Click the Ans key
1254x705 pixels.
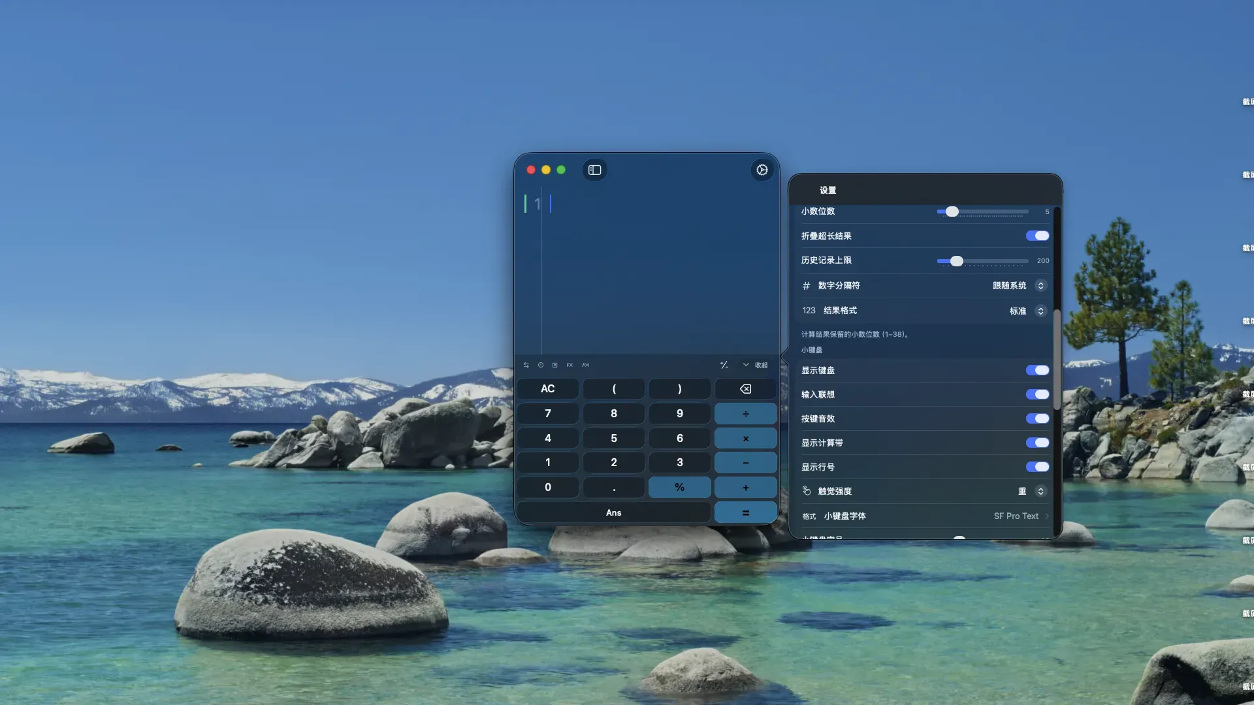click(613, 513)
